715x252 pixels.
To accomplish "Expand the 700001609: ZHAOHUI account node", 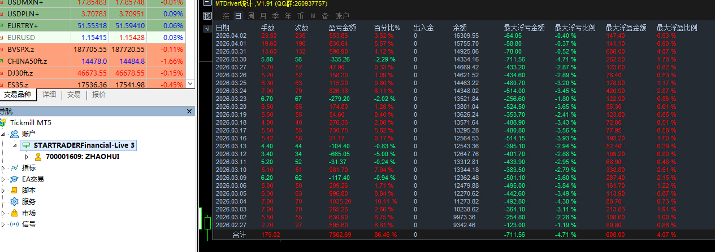I will point(26,156).
